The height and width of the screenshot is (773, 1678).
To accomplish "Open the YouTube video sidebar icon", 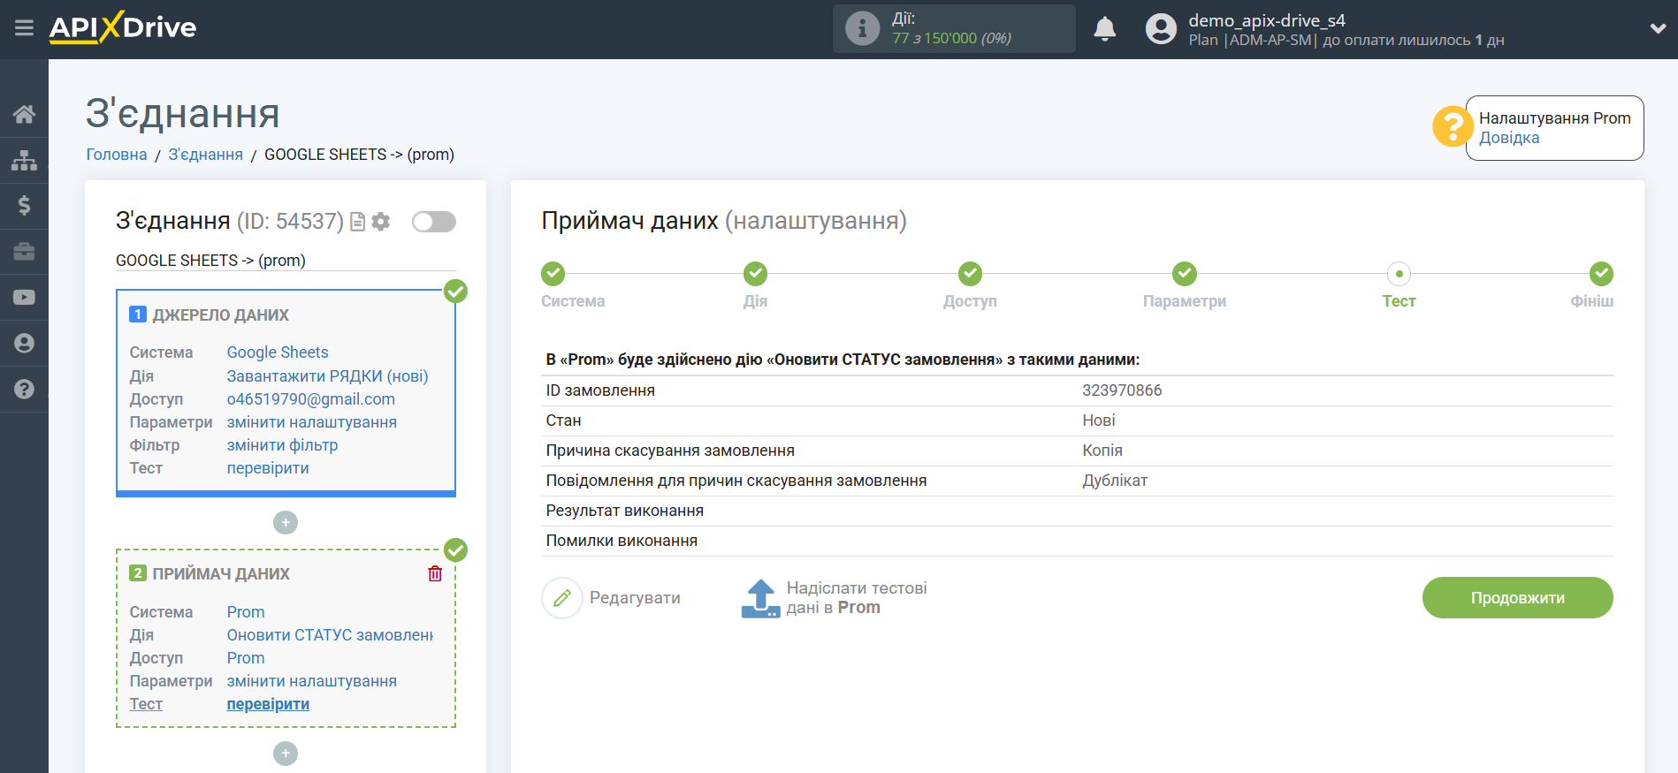I will pos(24,298).
